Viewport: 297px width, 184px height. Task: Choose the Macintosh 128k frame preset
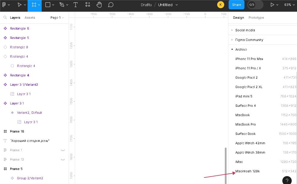[247, 171]
